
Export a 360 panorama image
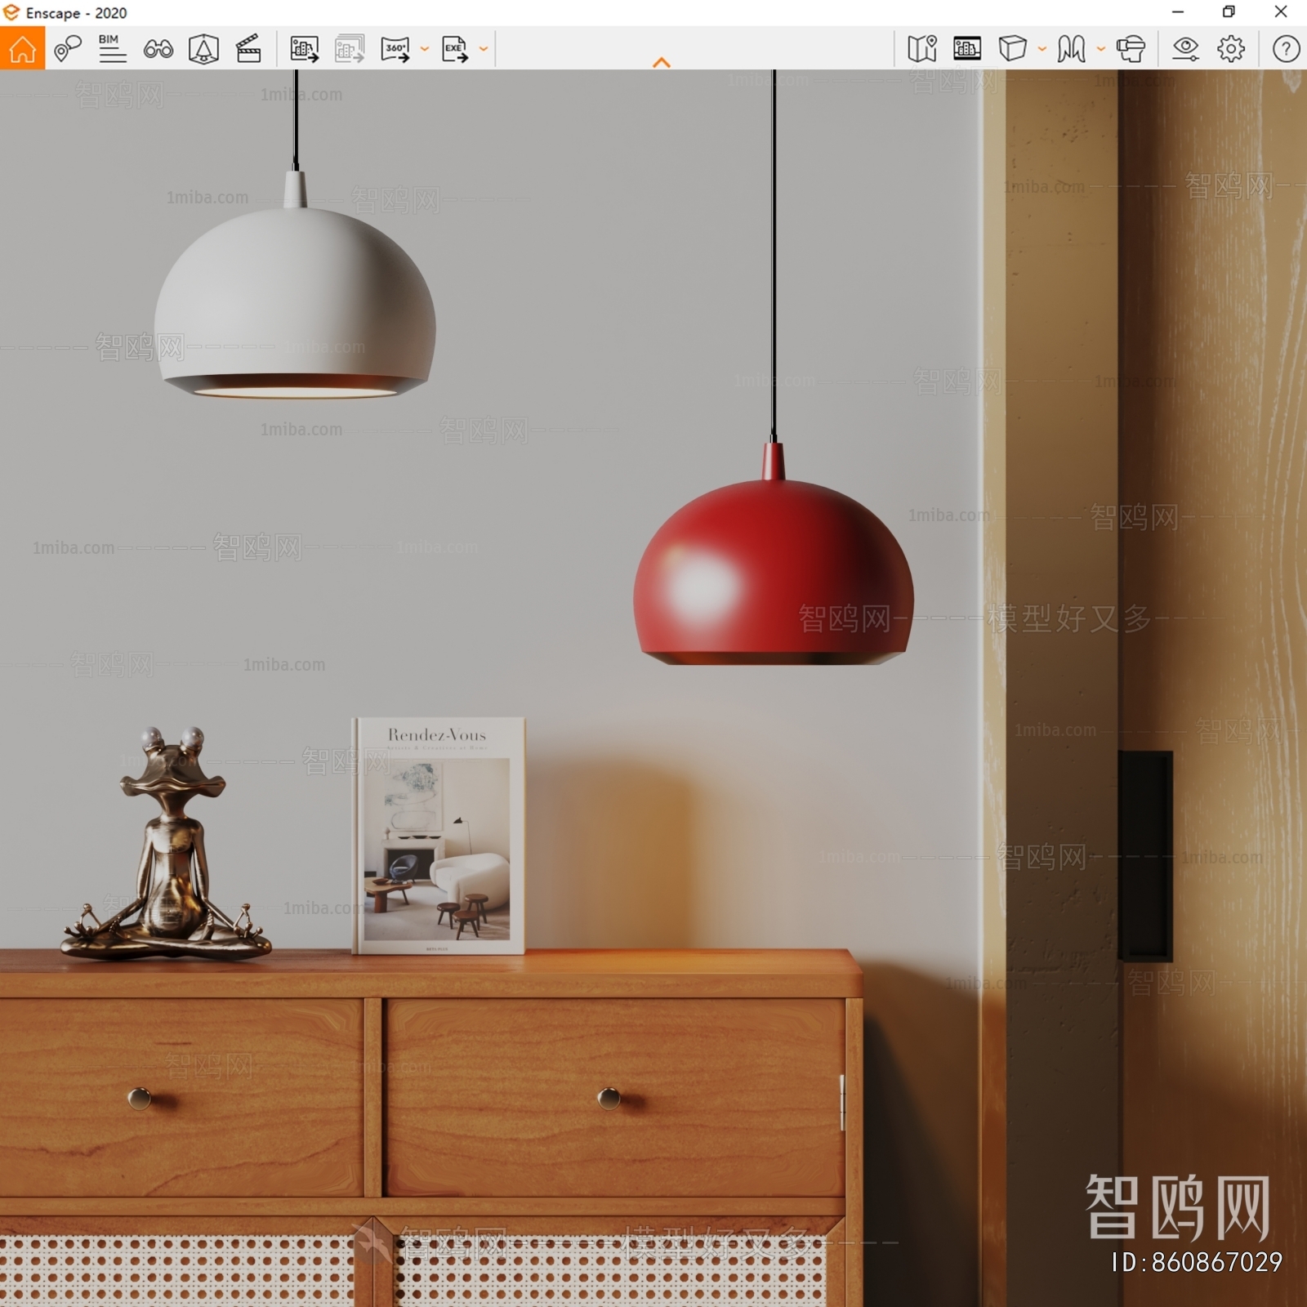395,49
